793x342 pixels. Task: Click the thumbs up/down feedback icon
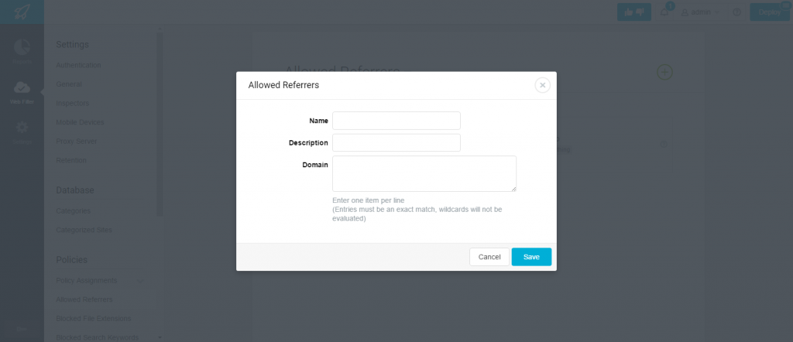click(x=634, y=12)
